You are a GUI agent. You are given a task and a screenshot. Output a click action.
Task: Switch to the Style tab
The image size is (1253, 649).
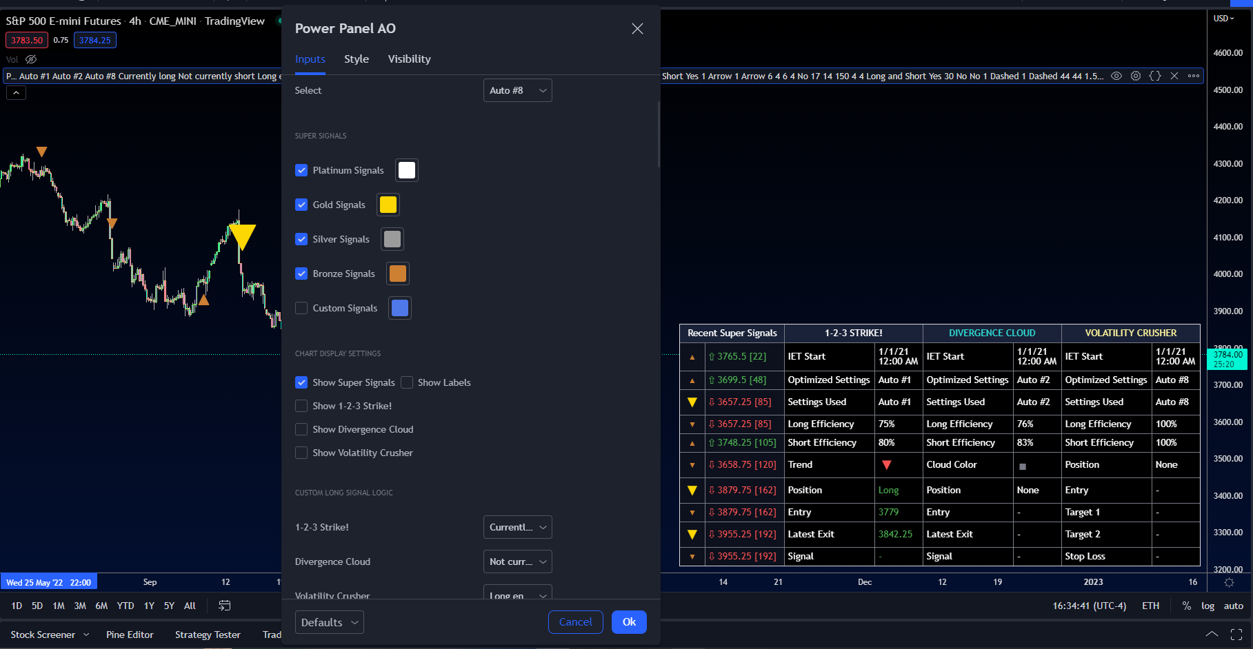pos(357,59)
